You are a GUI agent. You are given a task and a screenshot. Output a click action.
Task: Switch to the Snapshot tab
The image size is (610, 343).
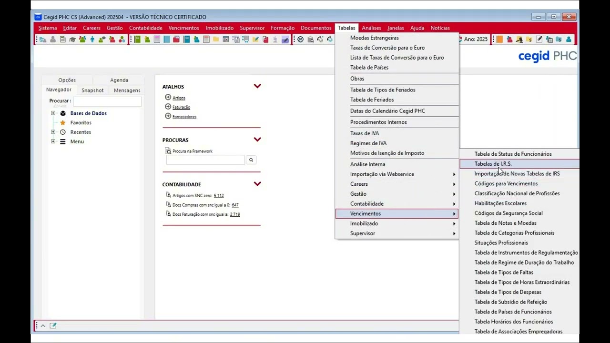point(92,90)
